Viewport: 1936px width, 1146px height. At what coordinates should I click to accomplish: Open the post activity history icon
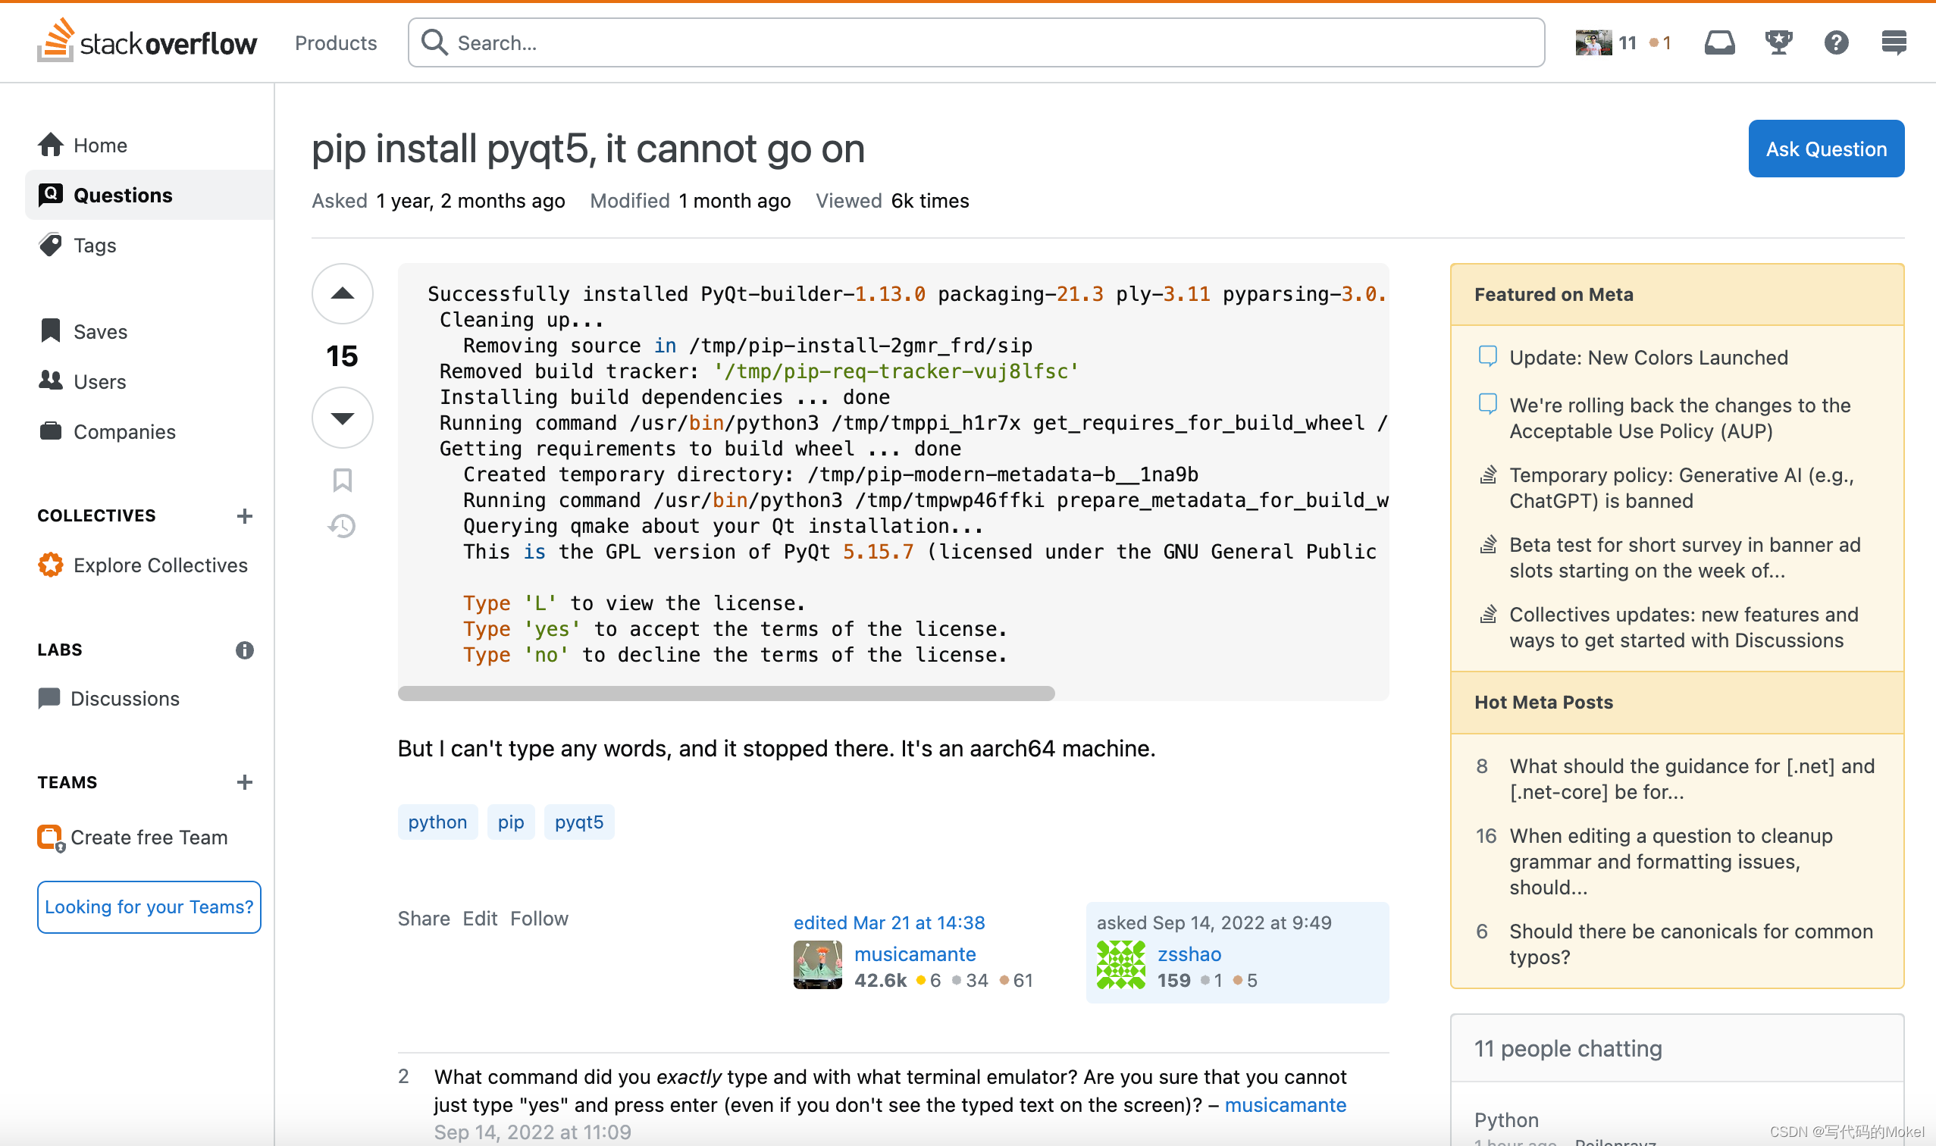point(342,526)
